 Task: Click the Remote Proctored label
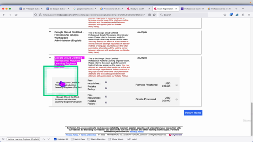pyautogui.click(x=146, y=85)
